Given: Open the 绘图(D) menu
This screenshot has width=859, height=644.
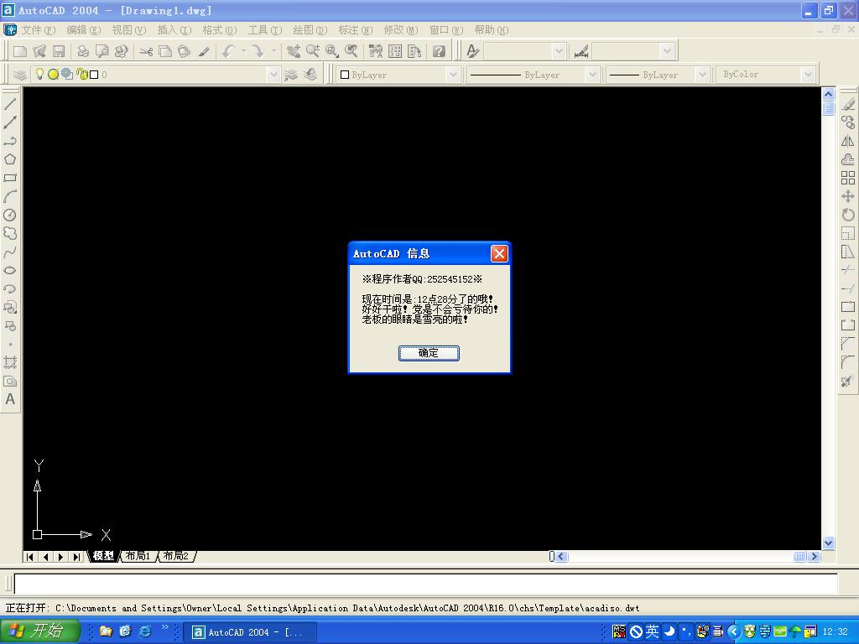Looking at the screenshot, I should (x=310, y=30).
